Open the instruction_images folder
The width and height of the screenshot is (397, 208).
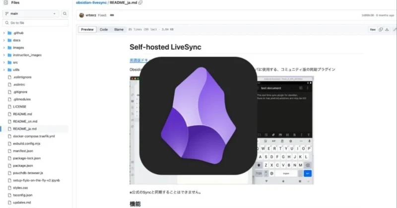click(27, 55)
